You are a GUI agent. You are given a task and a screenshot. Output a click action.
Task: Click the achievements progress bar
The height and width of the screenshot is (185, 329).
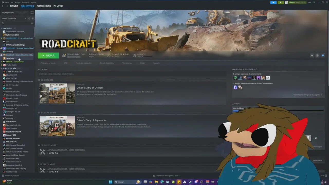tap(278, 111)
